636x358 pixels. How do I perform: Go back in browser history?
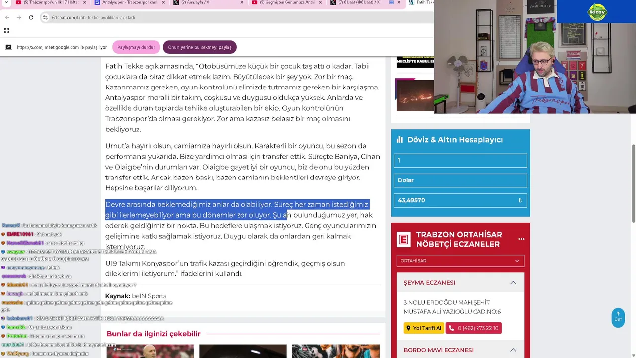7,17
